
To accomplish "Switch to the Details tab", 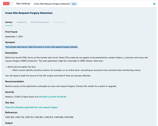I will click(x=9, y=22).
